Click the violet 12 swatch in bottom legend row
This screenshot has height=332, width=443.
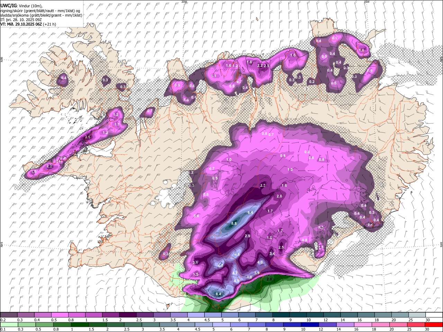(327, 324)
